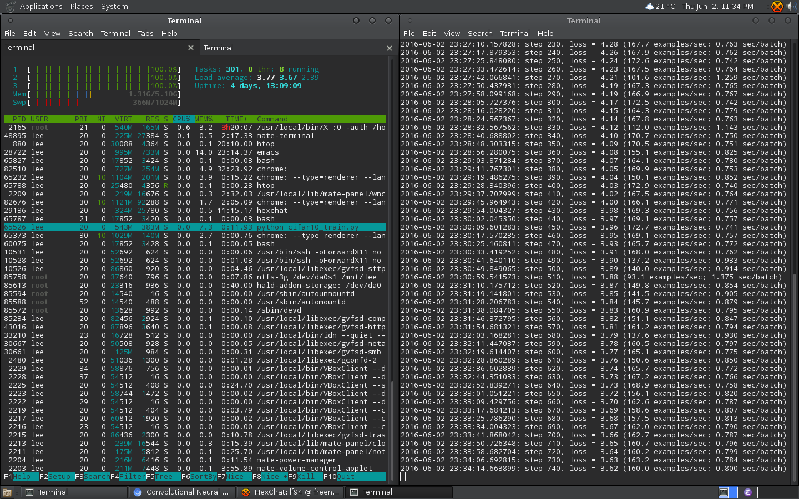Open the Applications menu
Viewport: 799px width, 499px height.
pos(41,7)
